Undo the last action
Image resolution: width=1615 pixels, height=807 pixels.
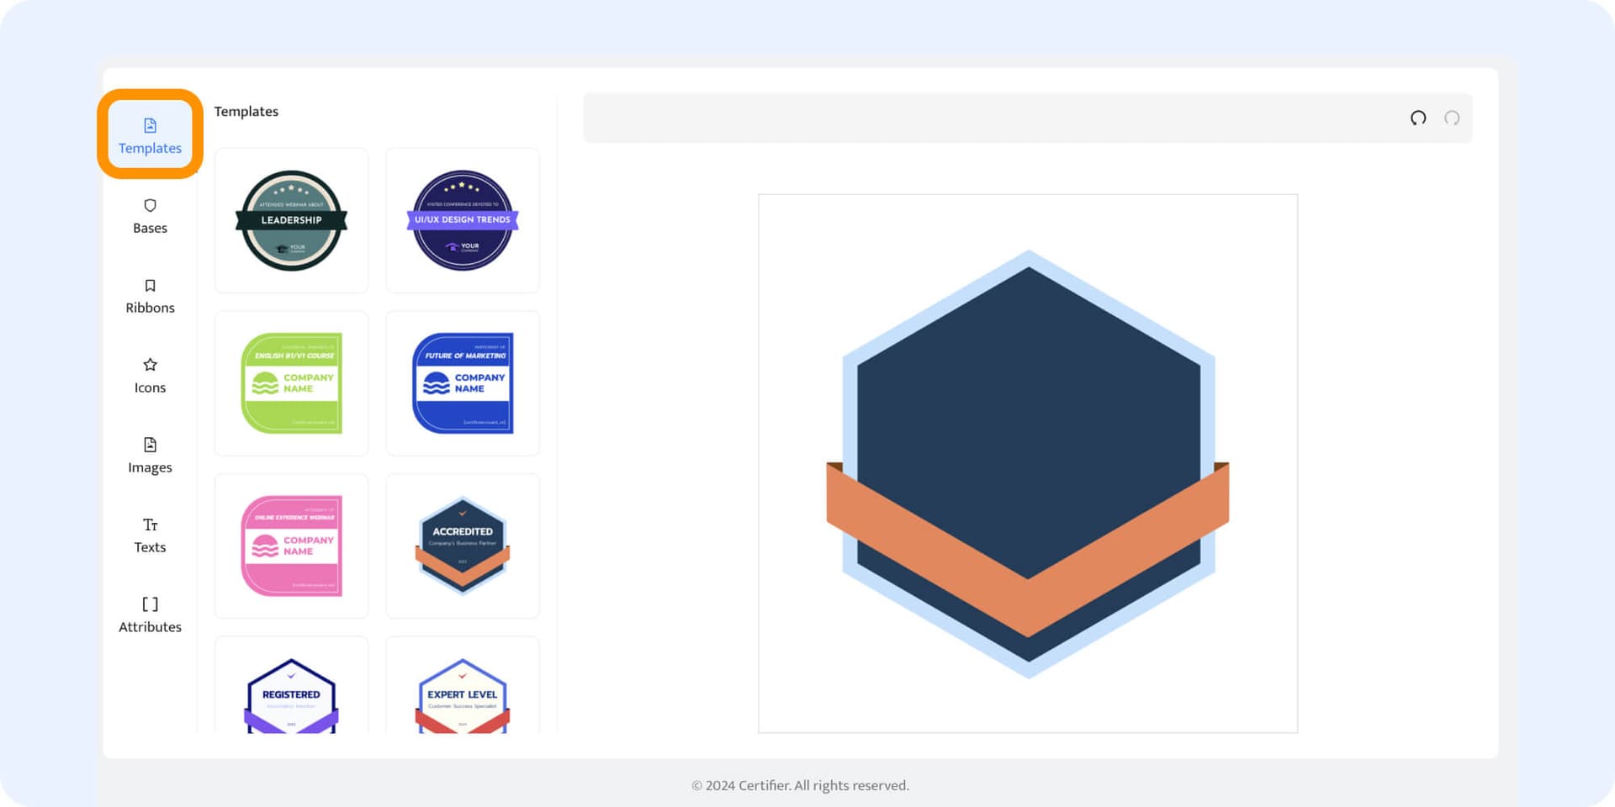(1418, 119)
